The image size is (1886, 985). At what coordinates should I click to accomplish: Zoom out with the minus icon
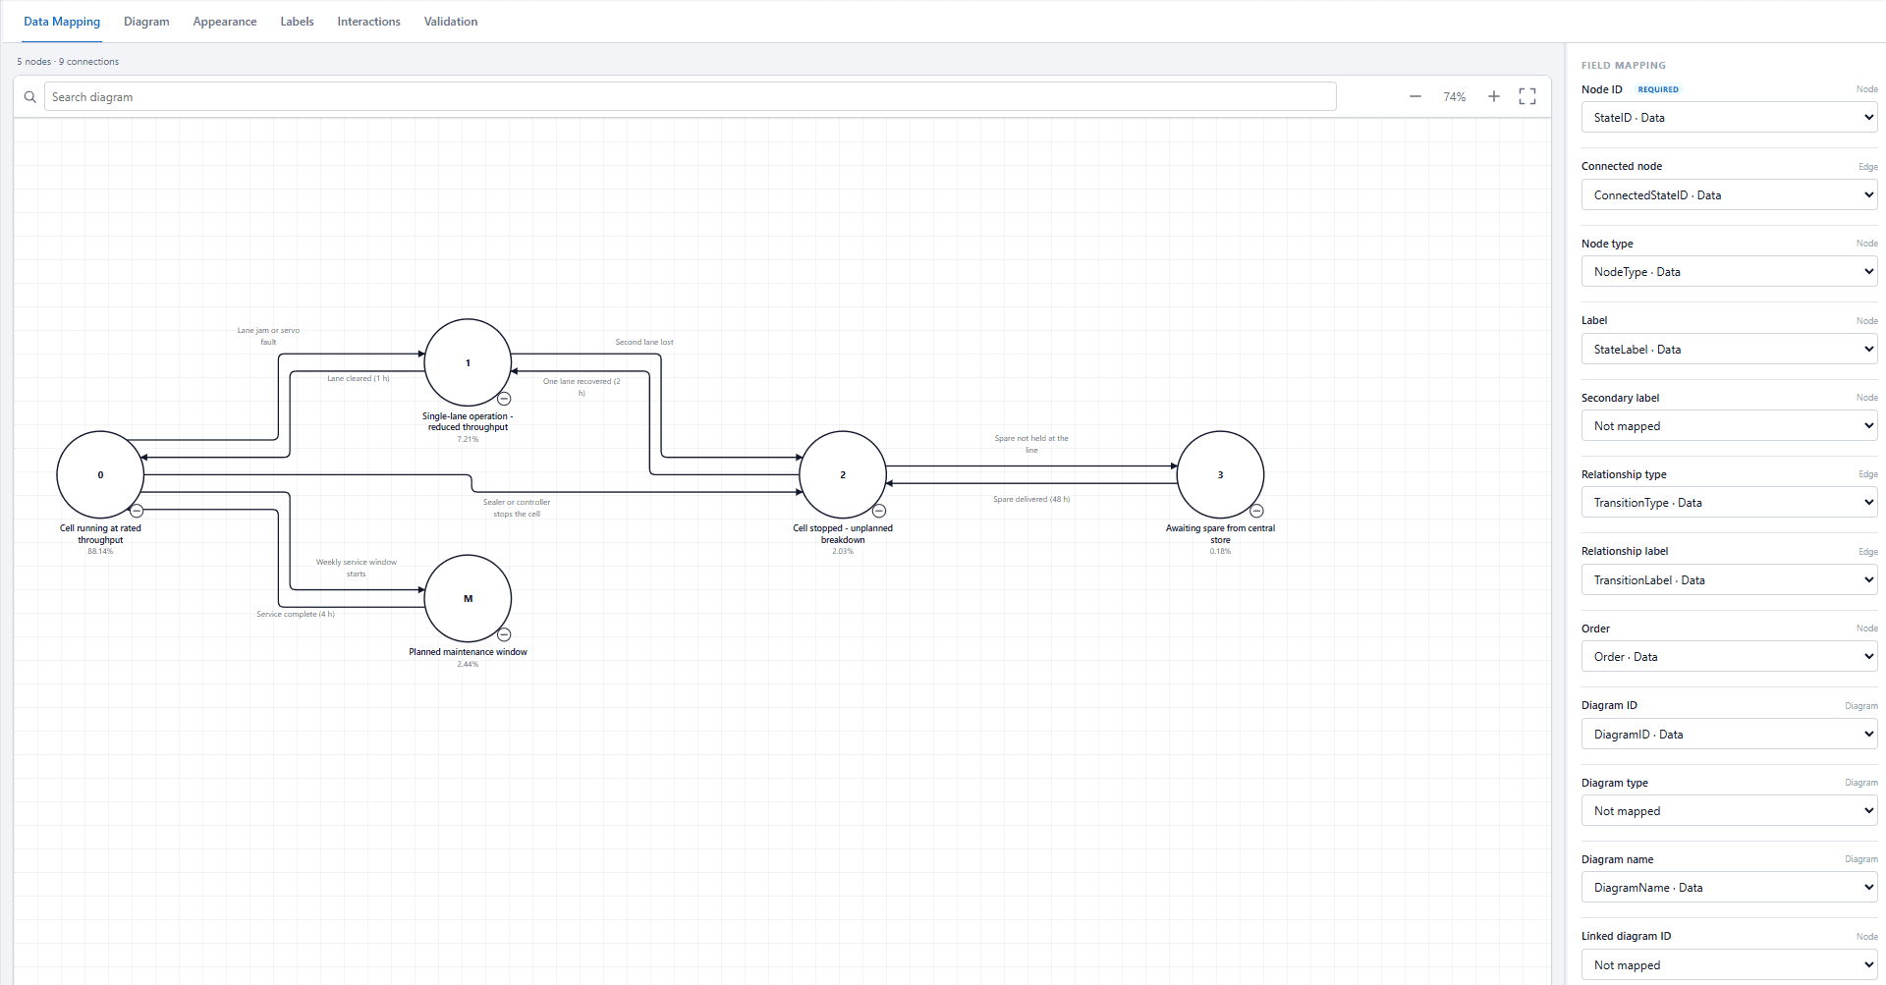point(1415,96)
